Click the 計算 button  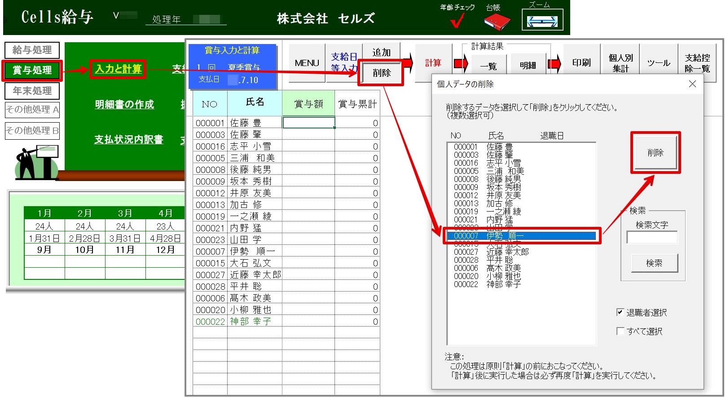click(x=433, y=63)
